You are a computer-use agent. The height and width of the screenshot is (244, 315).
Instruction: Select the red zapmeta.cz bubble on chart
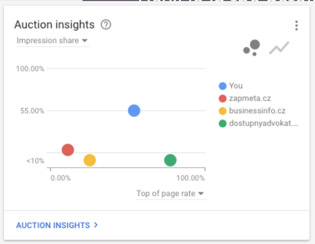click(x=68, y=150)
